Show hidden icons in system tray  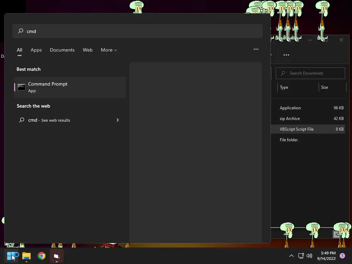pos(291,256)
